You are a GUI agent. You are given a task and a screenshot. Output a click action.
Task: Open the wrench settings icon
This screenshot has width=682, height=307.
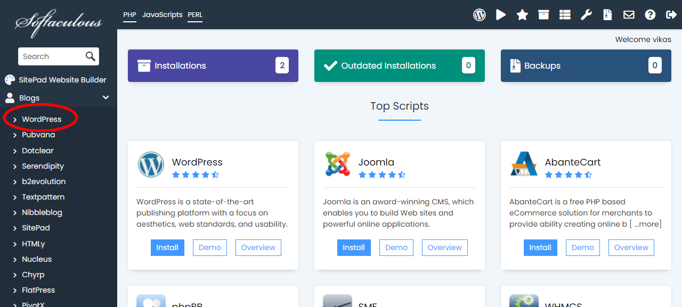(586, 15)
